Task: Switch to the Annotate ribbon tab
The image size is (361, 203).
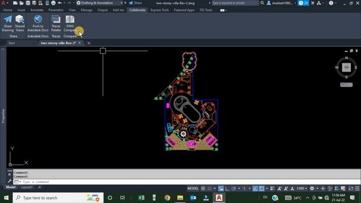Action: point(37,10)
